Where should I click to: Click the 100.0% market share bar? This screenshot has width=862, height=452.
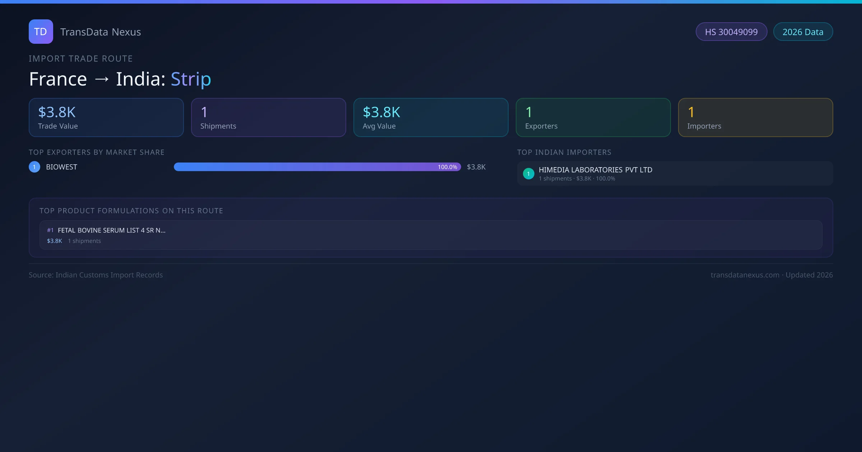(x=317, y=167)
